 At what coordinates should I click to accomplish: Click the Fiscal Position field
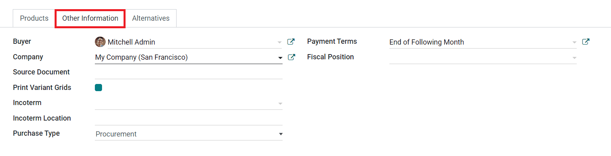tap(483, 57)
